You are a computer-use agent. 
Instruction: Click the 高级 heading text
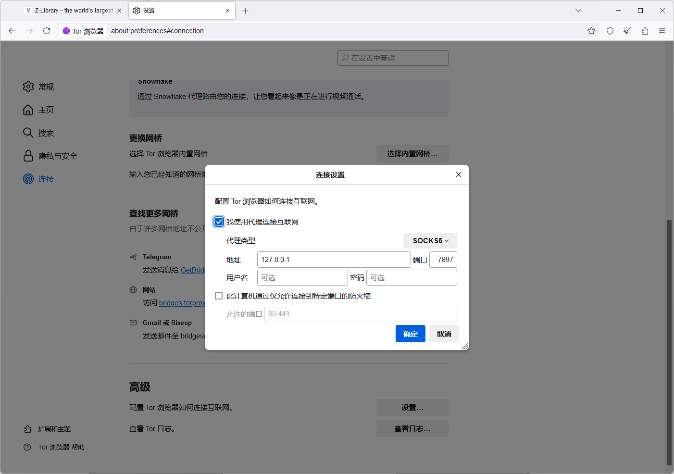(x=140, y=387)
